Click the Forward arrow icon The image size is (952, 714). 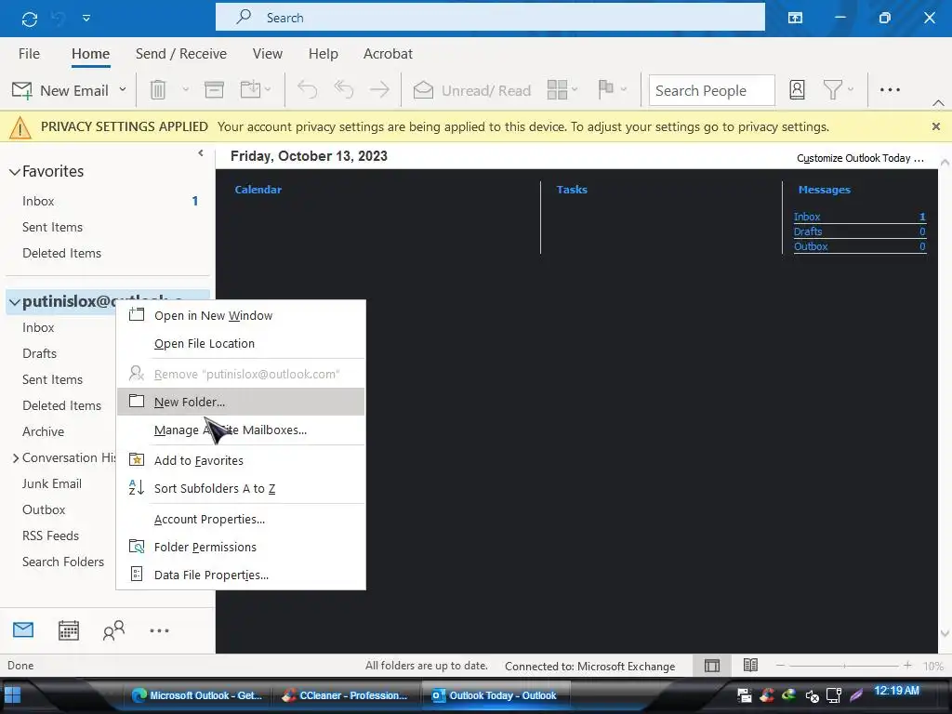[379, 90]
